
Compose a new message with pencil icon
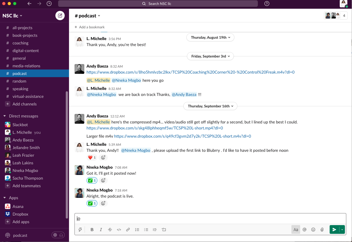(60, 16)
